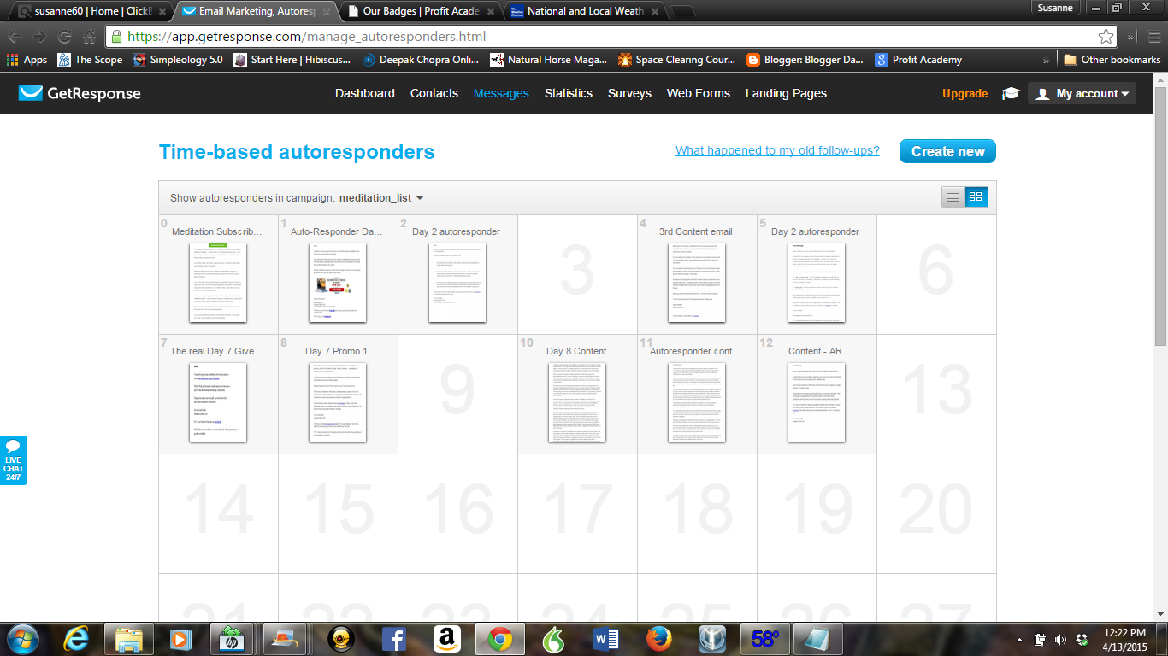
Task: Open the Windows Start menu
Action: (x=22, y=638)
